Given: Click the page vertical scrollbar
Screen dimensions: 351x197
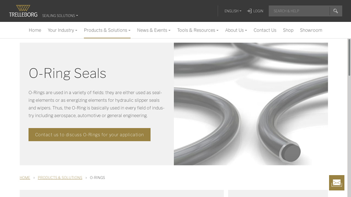Looking at the screenshot, I should tap(349, 57).
